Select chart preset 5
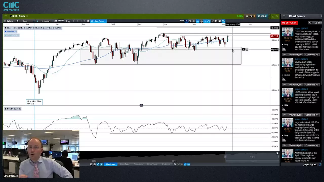 [85, 21]
